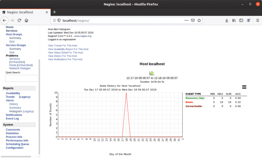
Task: Open the Configuration page
Action: click(x=15, y=148)
